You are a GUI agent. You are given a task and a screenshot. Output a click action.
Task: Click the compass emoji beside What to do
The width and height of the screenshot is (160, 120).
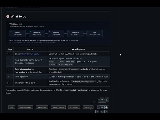8,16
